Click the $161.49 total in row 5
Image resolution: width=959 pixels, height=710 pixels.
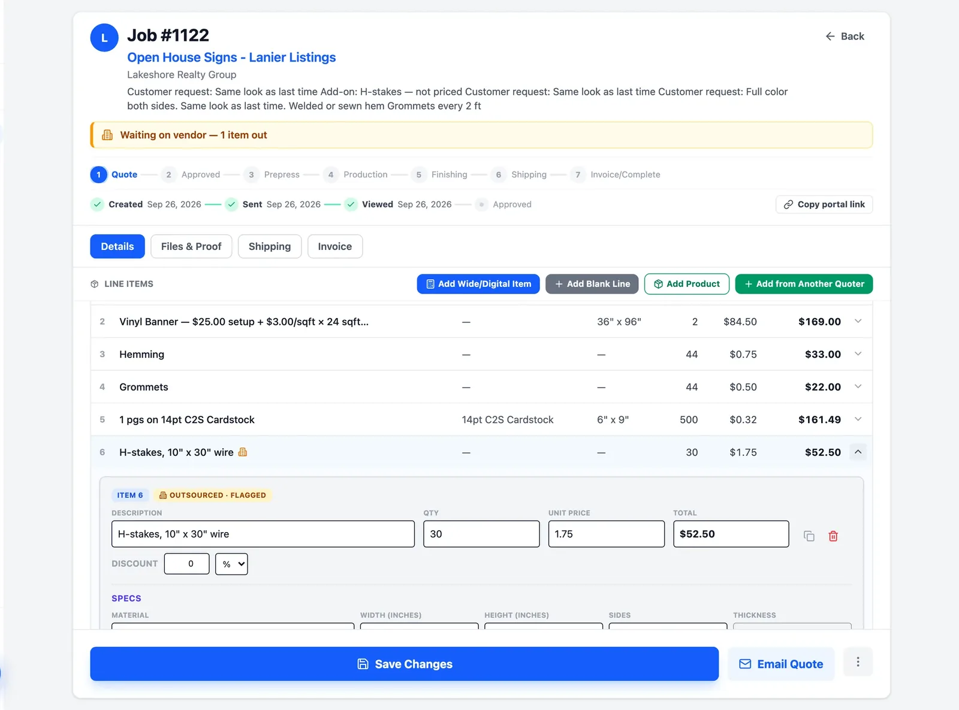point(819,419)
